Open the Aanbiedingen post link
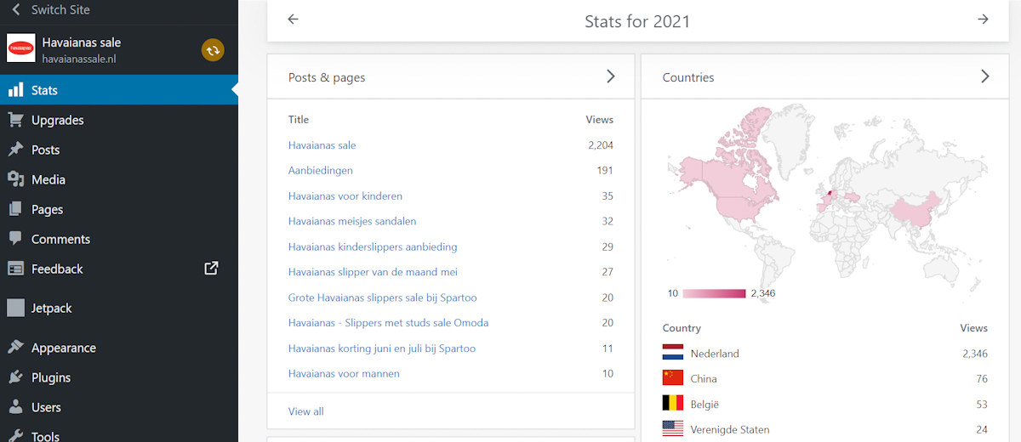The height and width of the screenshot is (442, 1021). point(321,170)
